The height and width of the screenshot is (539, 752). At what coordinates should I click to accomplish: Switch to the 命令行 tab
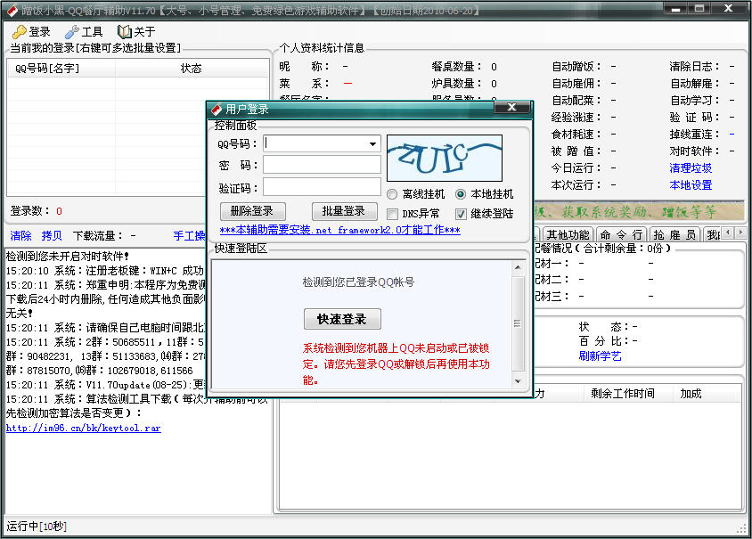(621, 235)
